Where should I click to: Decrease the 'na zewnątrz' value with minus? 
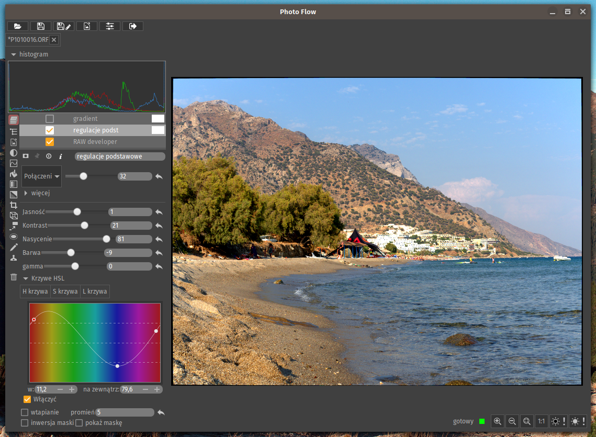click(x=145, y=389)
